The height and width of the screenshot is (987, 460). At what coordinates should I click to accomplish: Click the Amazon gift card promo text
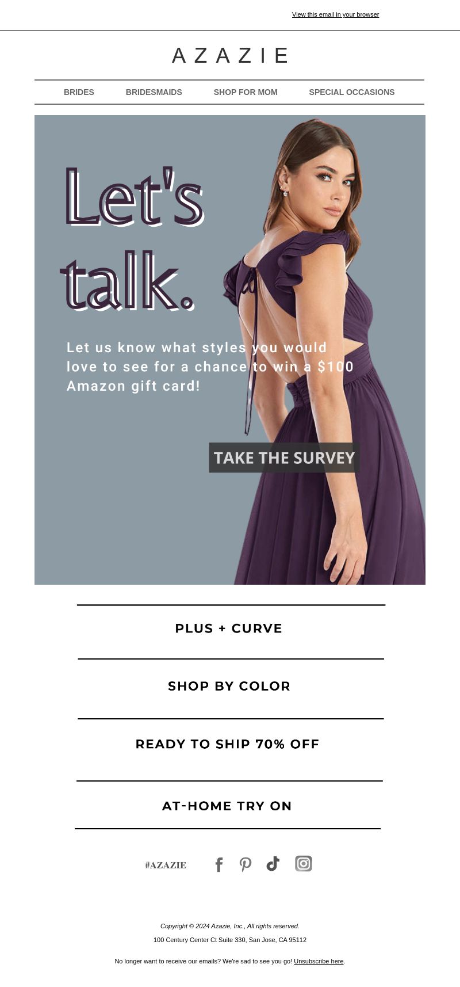[x=210, y=367]
